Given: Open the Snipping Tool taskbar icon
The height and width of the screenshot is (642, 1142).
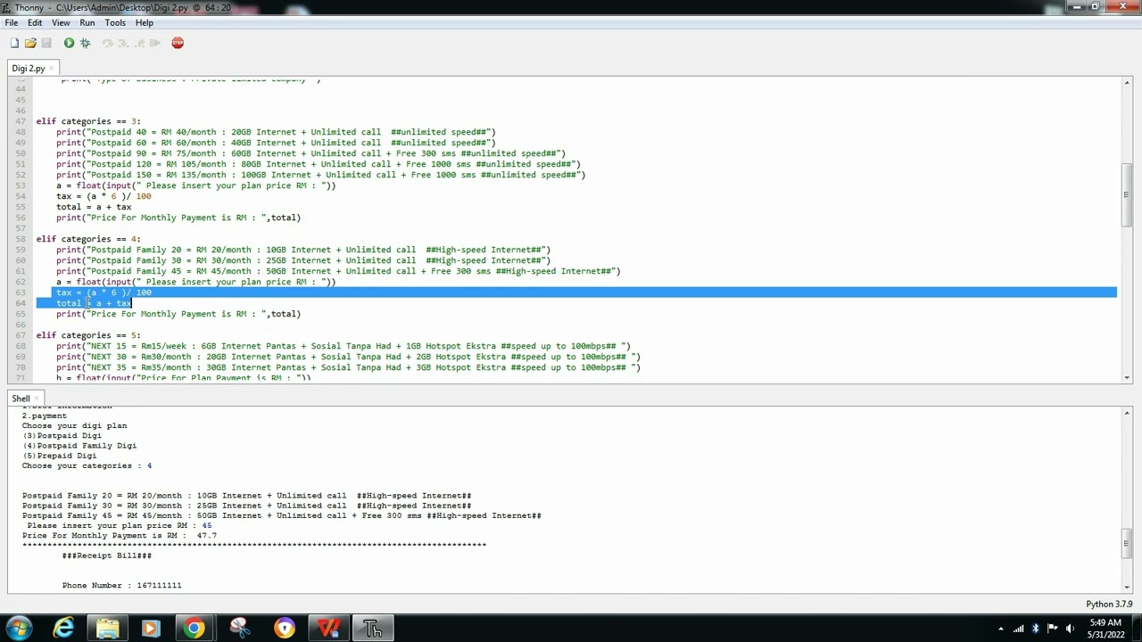Looking at the screenshot, I should click(x=239, y=629).
